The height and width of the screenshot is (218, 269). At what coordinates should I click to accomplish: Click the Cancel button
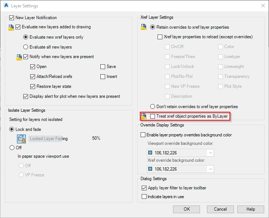click(x=220, y=209)
